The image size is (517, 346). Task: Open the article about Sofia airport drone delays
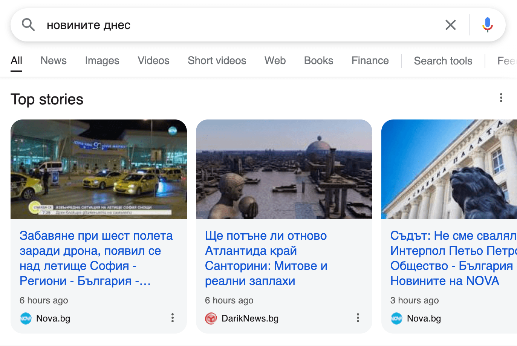coord(96,258)
